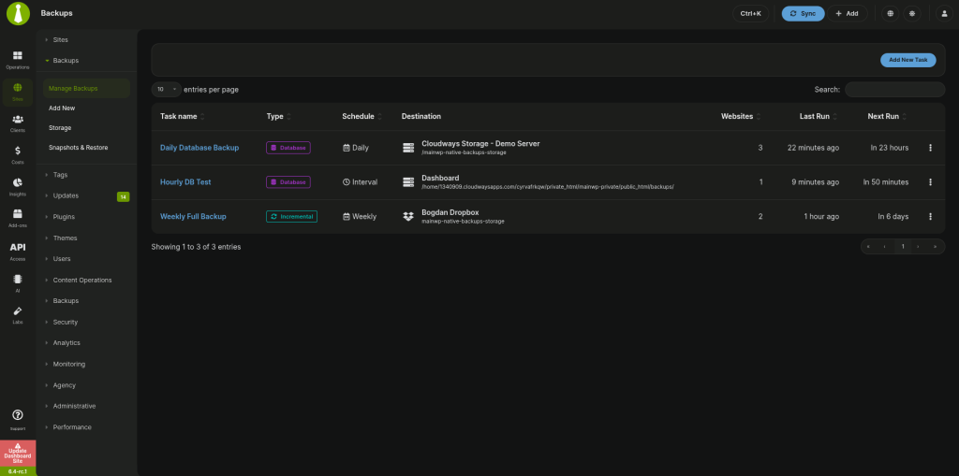This screenshot has width=959, height=476.
Task: Click the Sync button
Action: (803, 13)
